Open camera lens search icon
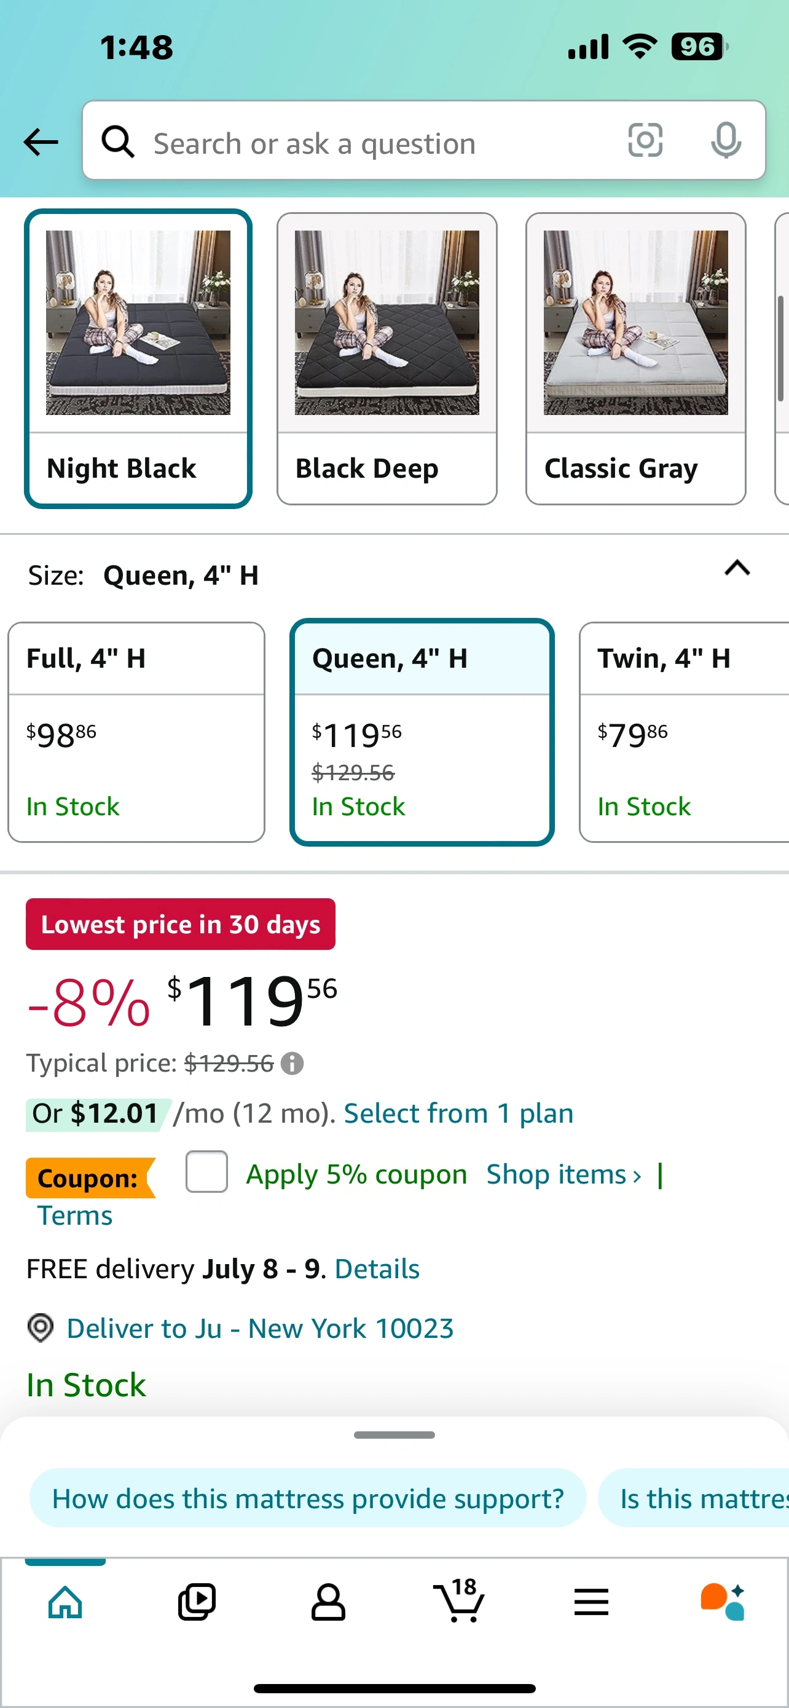The width and height of the screenshot is (789, 1708). (645, 141)
